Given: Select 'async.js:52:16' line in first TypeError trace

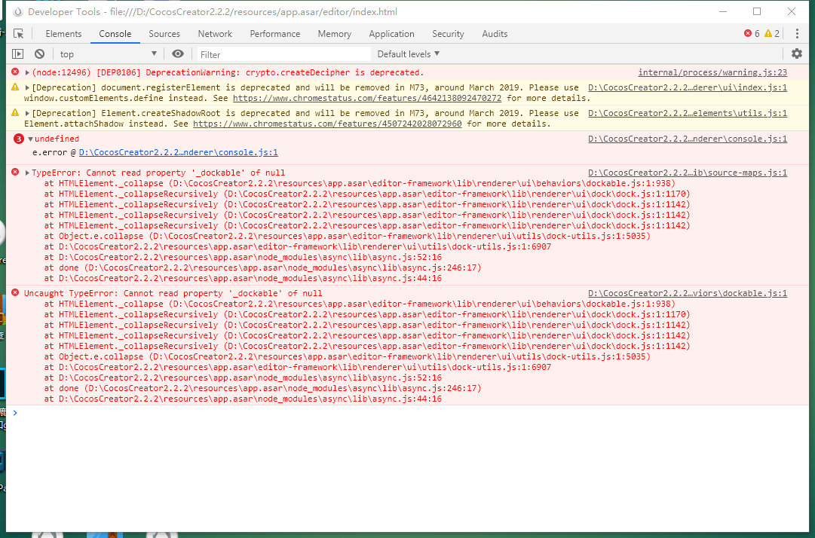Looking at the screenshot, I should click(243, 258).
